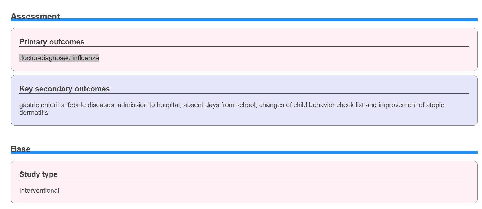482x209 pixels.
Task: Click the word 'dermatitis'
Action: click(x=34, y=113)
